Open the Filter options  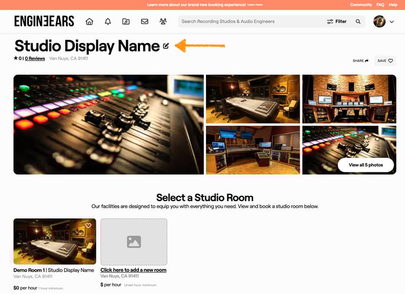pos(337,22)
